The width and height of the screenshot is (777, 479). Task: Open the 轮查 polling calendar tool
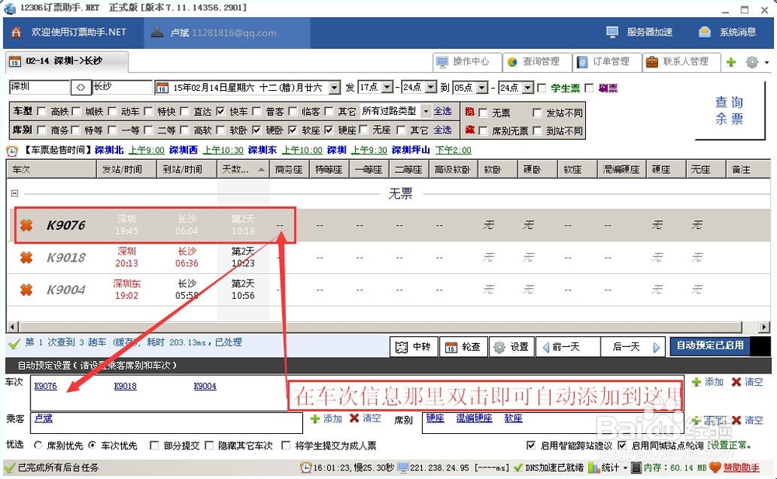click(x=463, y=347)
